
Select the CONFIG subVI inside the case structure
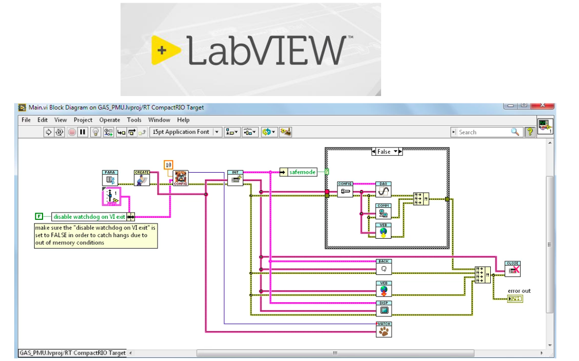tap(345, 189)
